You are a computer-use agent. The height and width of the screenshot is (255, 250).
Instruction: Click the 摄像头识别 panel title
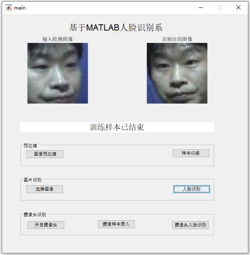point(35,215)
